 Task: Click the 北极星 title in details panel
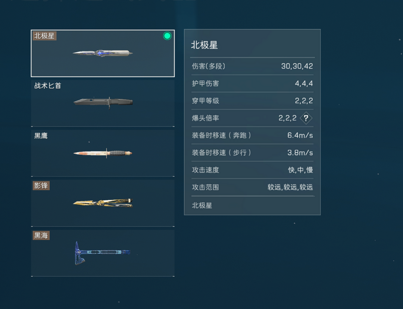click(204, 45)
